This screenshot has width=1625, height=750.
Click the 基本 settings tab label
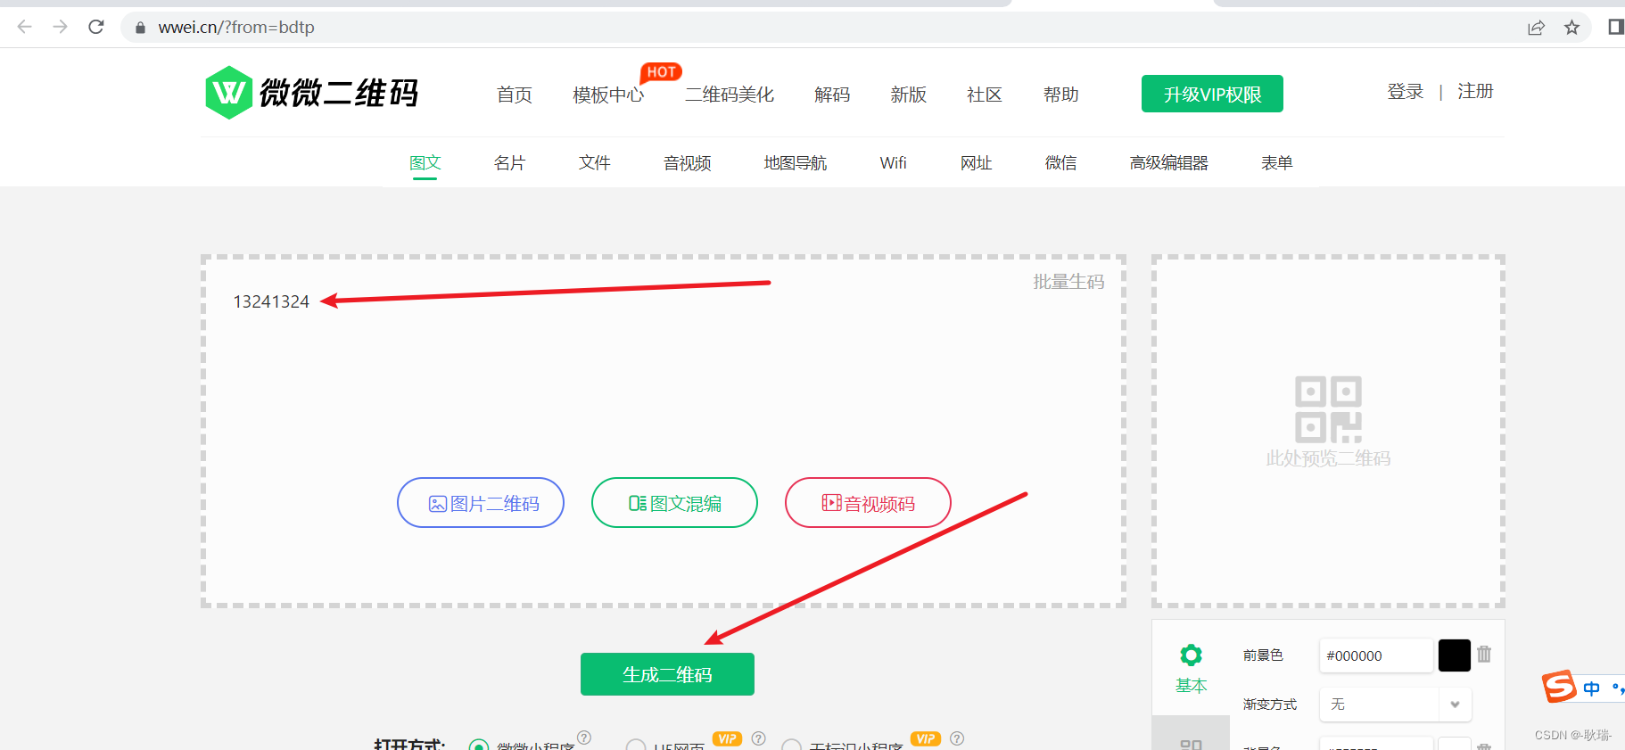pos(1191,686)
